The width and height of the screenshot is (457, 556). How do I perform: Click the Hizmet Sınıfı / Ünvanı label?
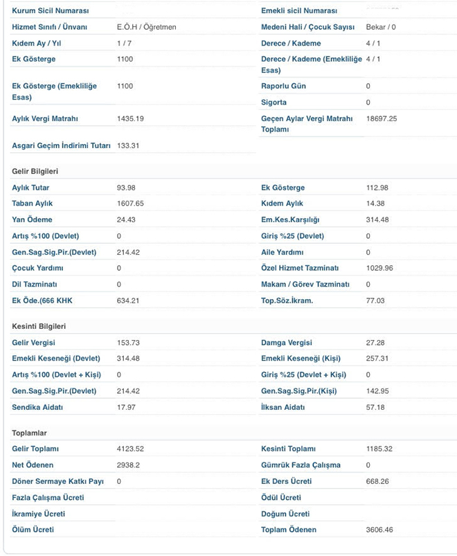(x=49, y=27)
